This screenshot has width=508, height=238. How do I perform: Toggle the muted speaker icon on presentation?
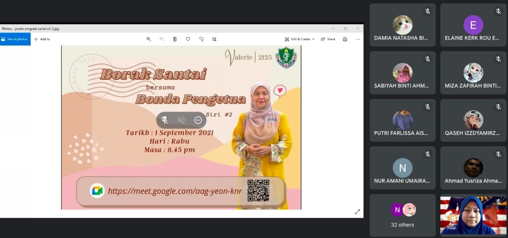tap(181, 120)
